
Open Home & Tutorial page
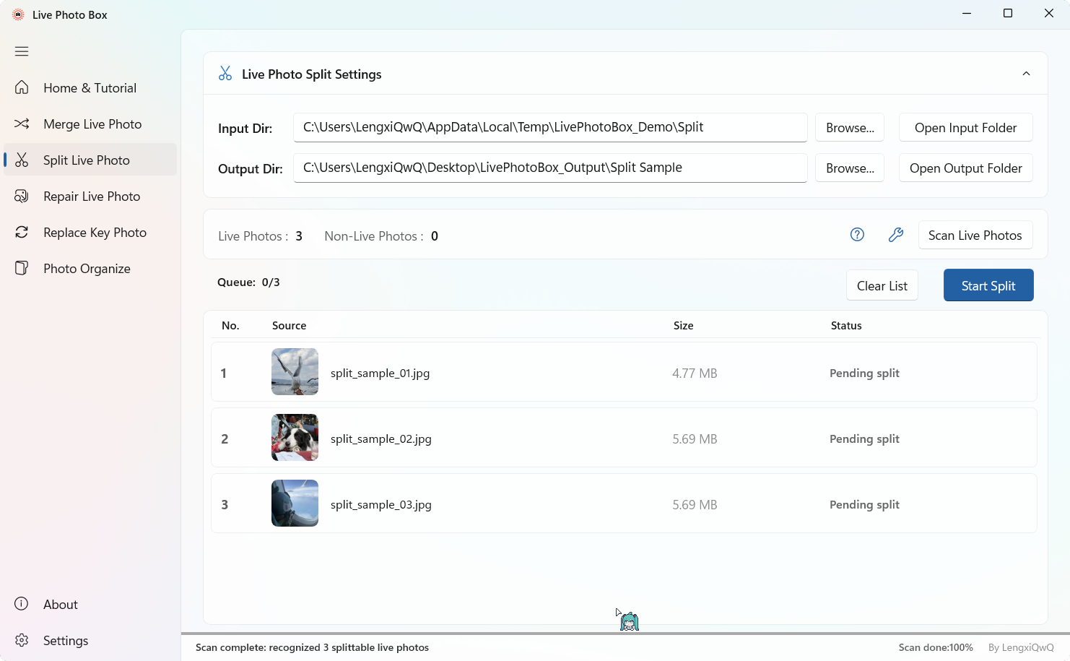(90, 87)
